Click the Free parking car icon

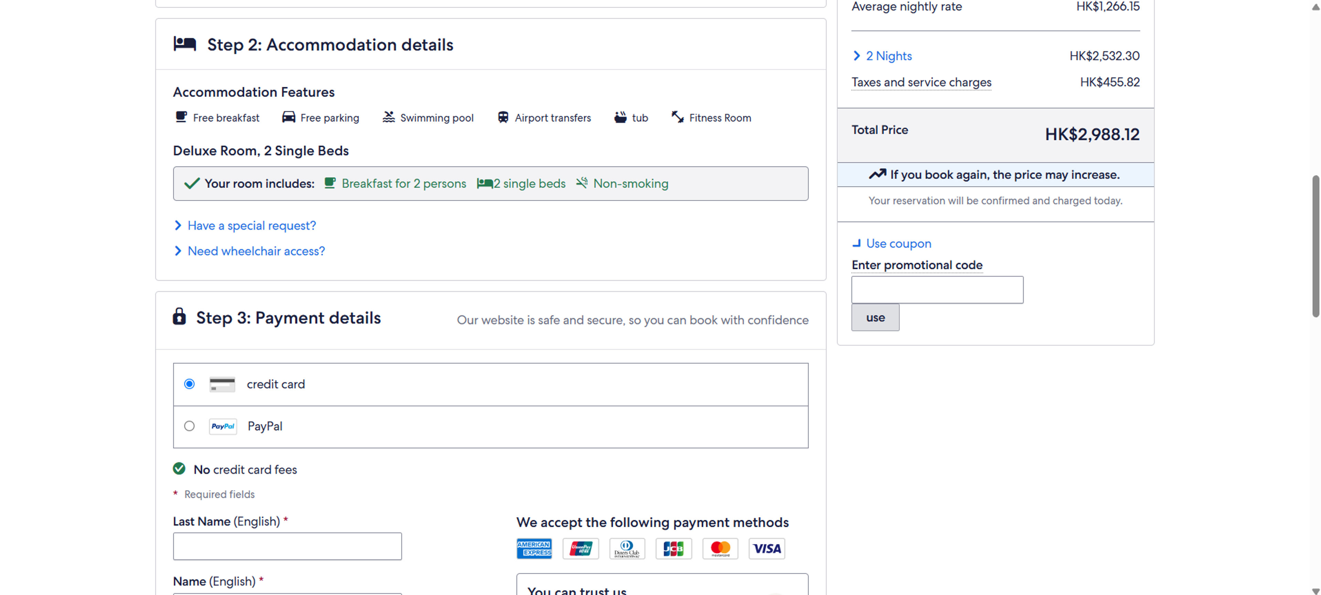pos(289,117)
